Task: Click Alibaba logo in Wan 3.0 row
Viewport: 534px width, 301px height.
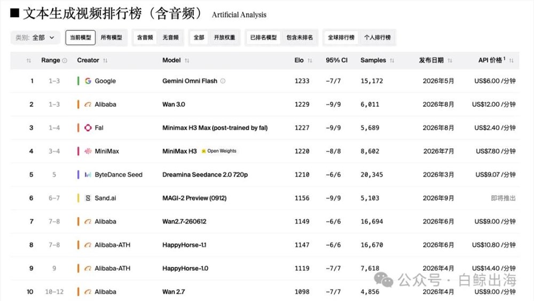Action: click(88, 105)
